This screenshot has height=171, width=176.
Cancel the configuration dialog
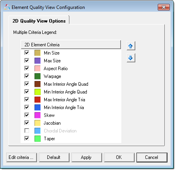(x=152, y=157)
